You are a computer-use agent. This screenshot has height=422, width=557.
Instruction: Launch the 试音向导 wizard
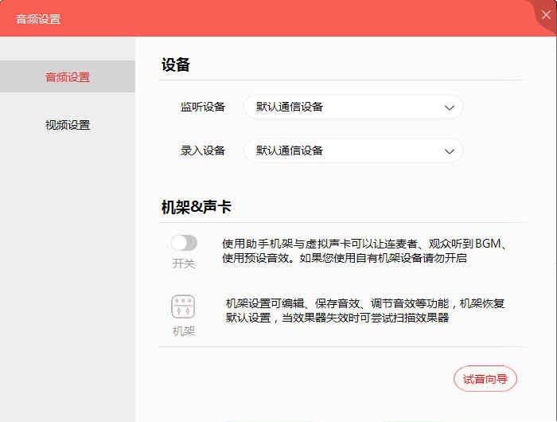pyautogui.click(x=485, y=379)
